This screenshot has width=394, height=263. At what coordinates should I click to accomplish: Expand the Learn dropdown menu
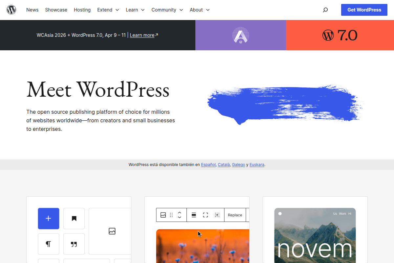point(135,10)
